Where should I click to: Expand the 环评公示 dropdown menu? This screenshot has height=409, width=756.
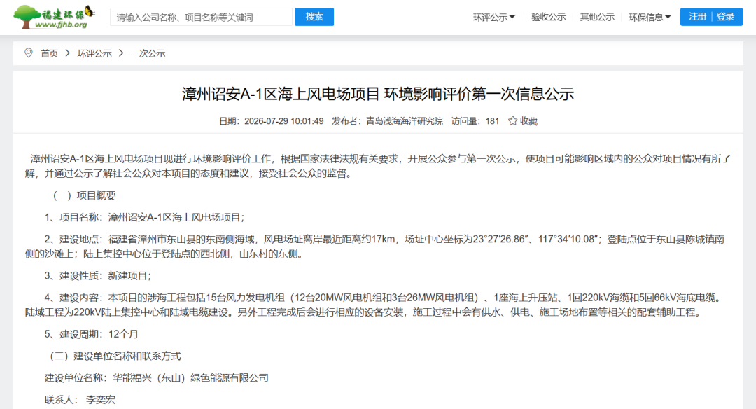494,18
